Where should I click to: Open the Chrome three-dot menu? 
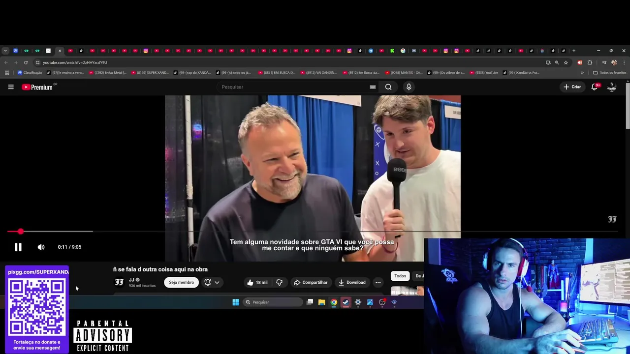point(624,62)
